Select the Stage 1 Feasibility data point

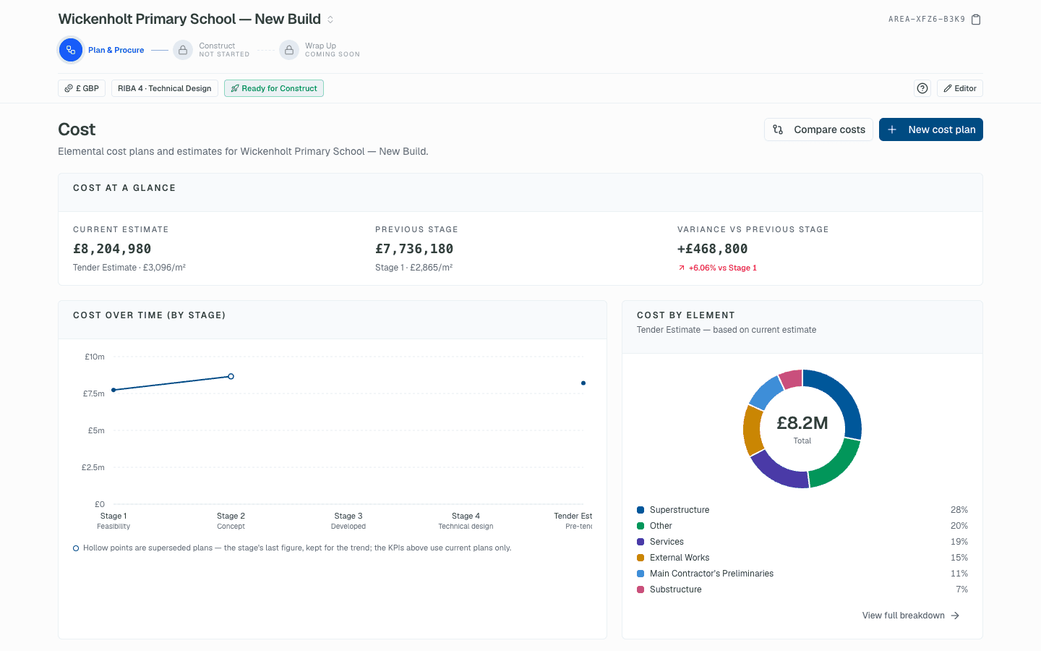coord(113,390)
